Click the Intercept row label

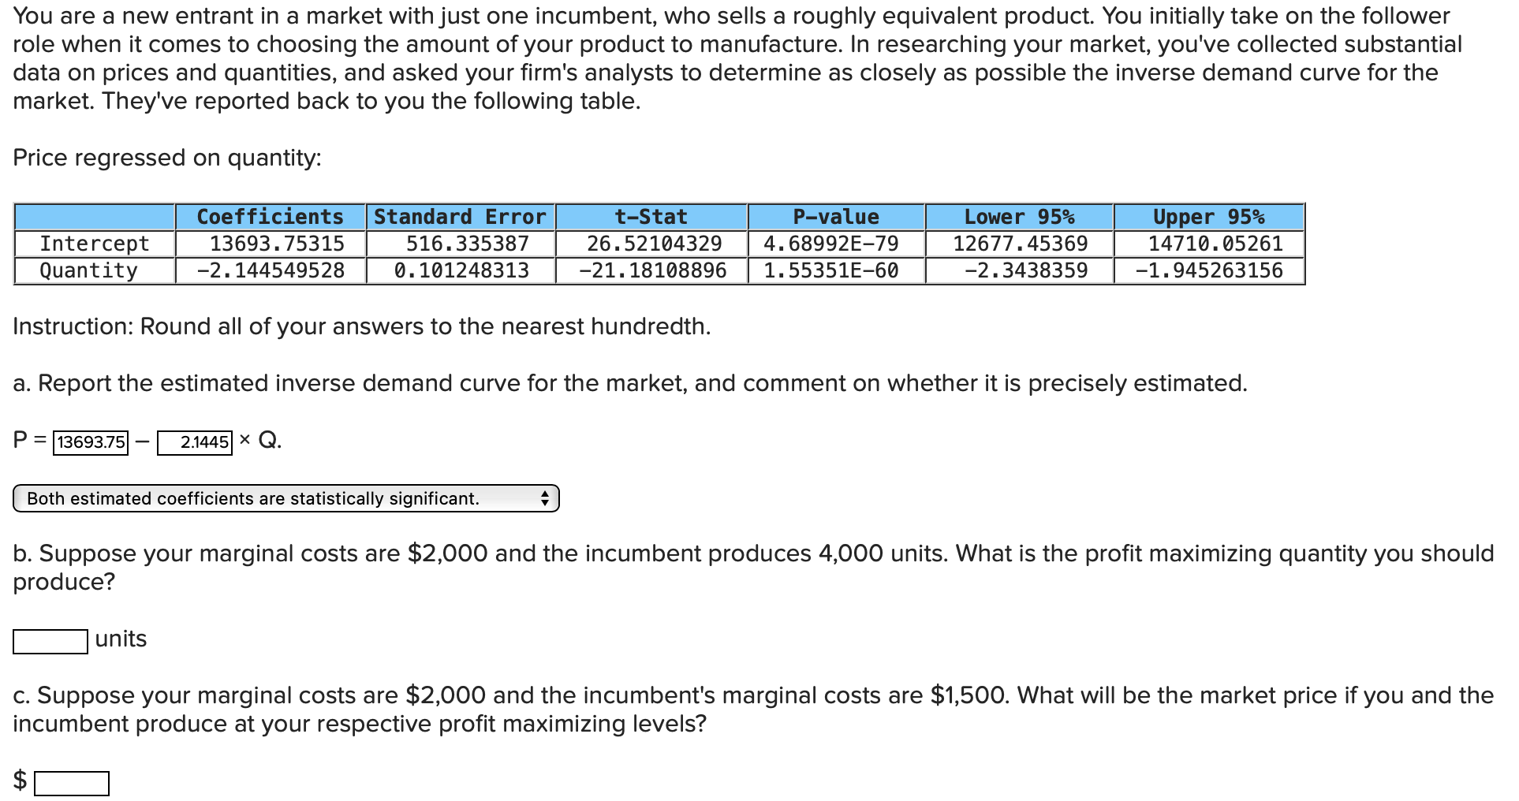pyautogui.click(x=94, y=243)
